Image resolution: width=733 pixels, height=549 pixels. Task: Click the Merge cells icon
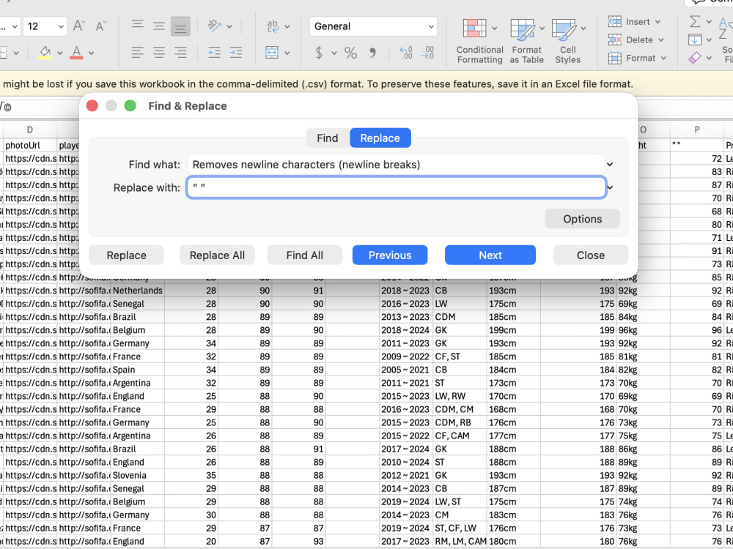click(272, 52)
